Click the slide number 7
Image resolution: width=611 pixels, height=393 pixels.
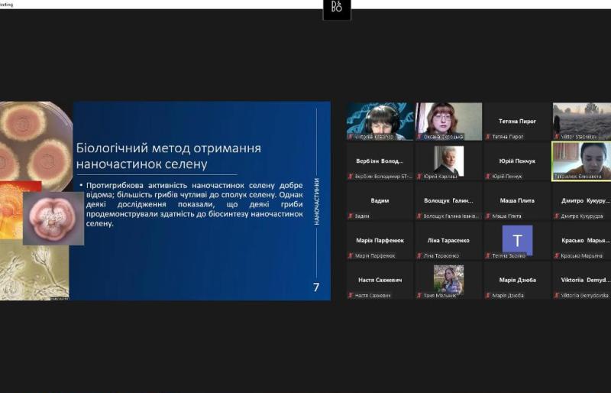tap(316, 287)
